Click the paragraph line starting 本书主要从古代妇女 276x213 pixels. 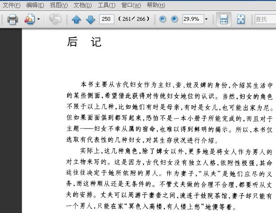point(176,85)
